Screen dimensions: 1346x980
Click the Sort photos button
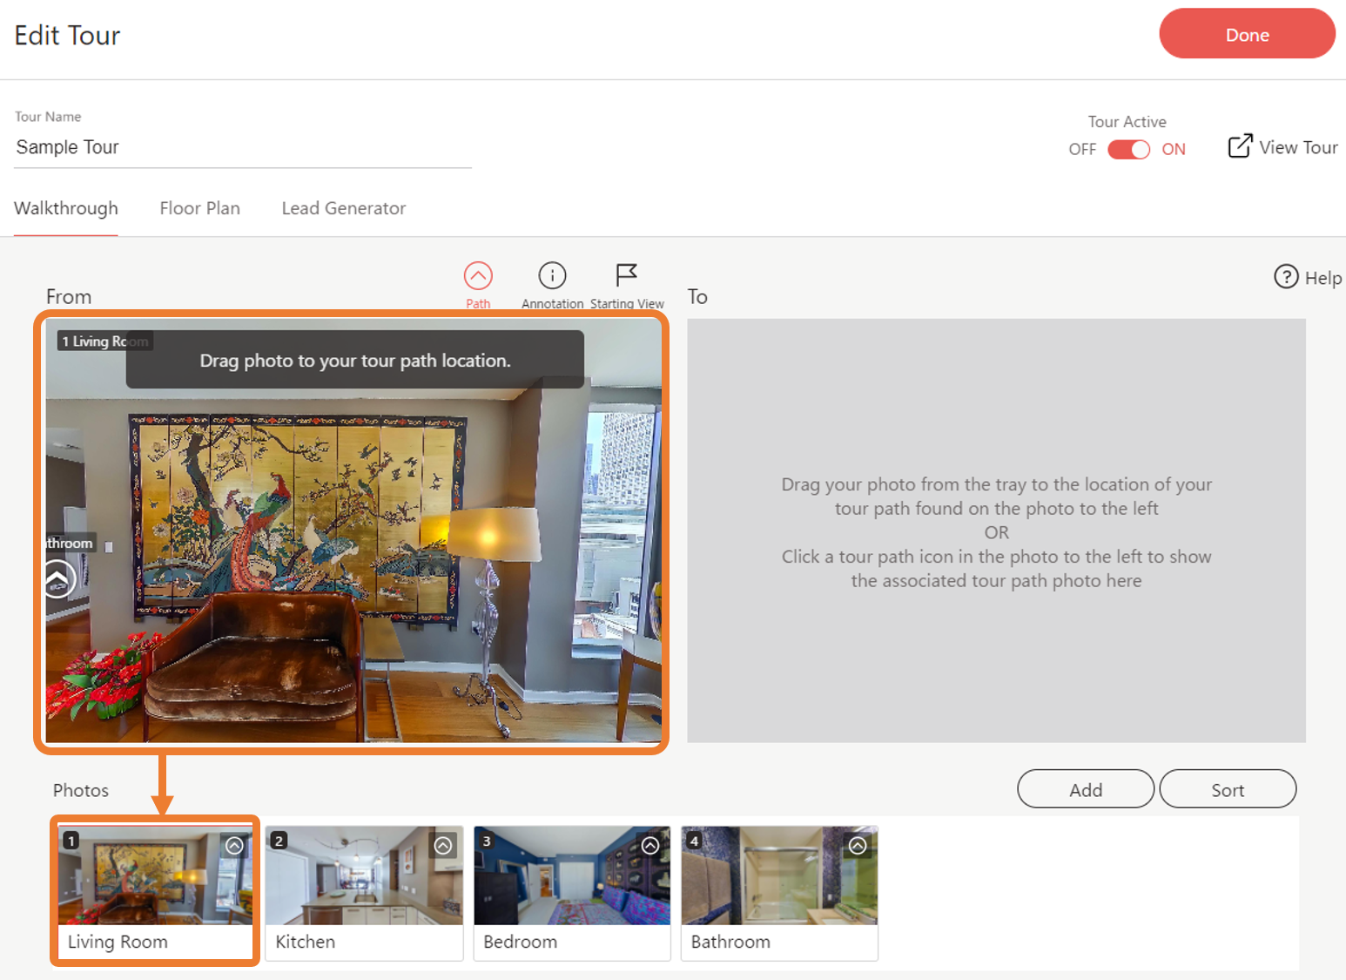click(x=1227, y=789)
